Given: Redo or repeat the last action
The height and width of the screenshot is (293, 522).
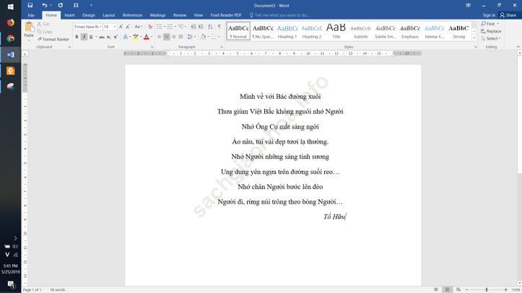Looking at the screenshot, I should (x=60, y=5).
